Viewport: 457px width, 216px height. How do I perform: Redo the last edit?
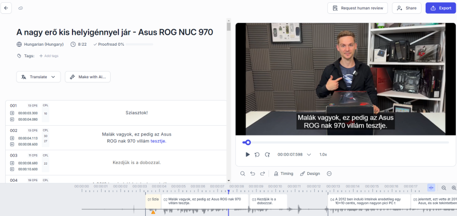[x=262, y=174]
